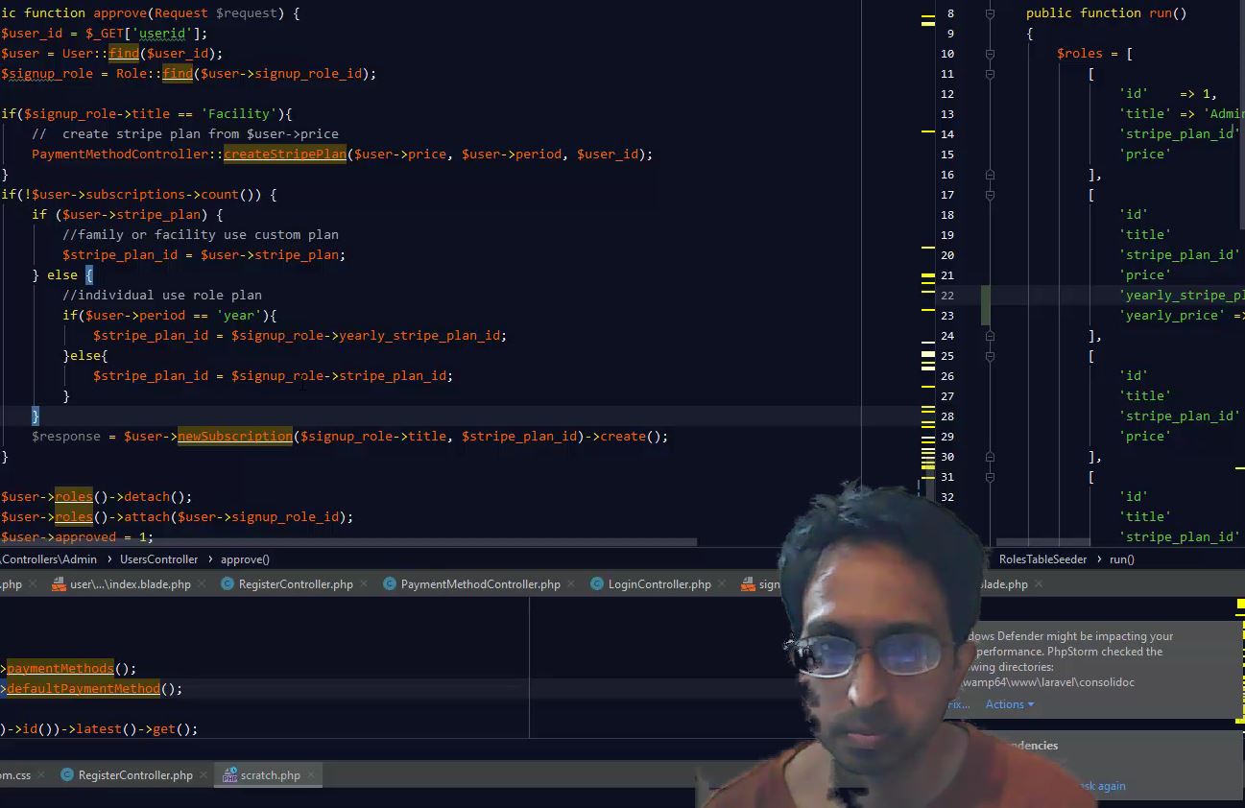Click UsersController in the breadcrumb bar
Viewport: 1245px width, 808px height.
pos(158,559)
